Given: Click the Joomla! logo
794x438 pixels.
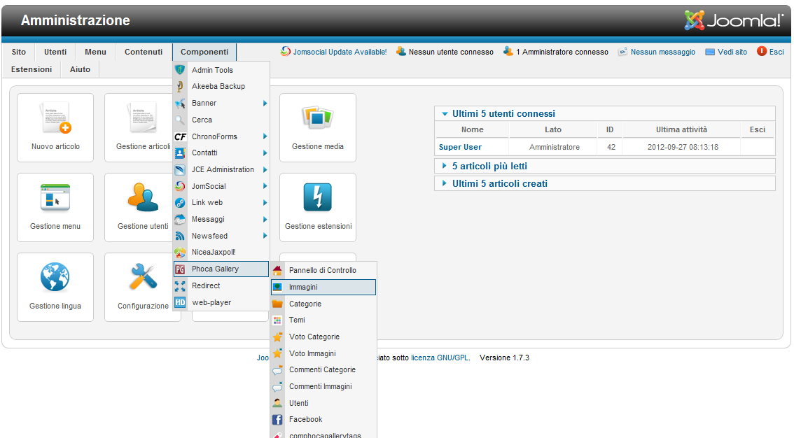Looking at the screenshot, I should (734, 20).
